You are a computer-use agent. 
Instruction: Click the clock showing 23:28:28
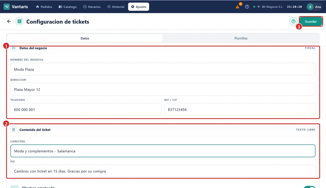(x=294, y=7)
